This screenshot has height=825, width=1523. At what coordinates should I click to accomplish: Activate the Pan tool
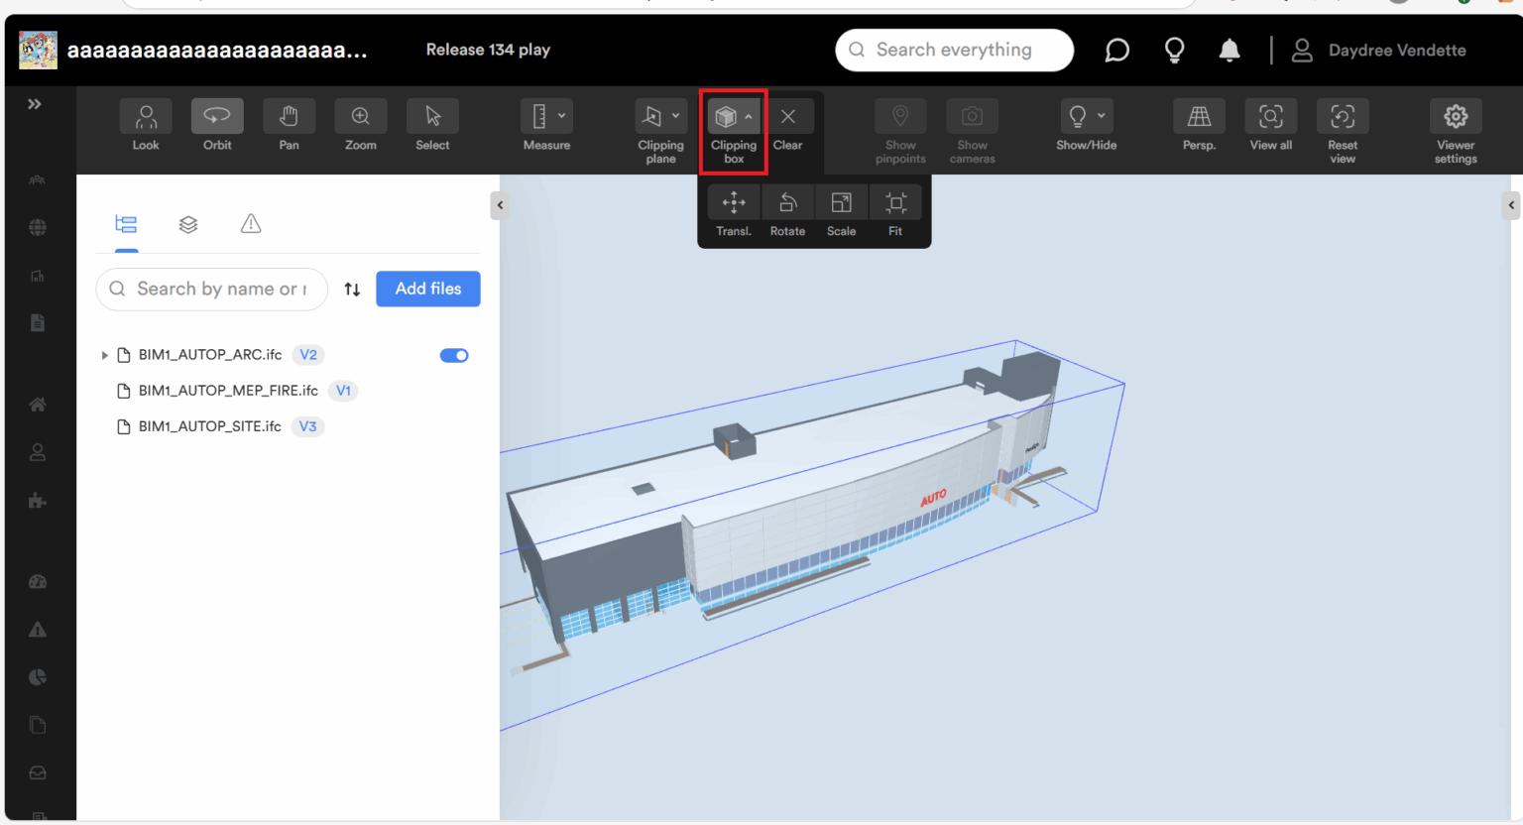(x=289, y=115)
